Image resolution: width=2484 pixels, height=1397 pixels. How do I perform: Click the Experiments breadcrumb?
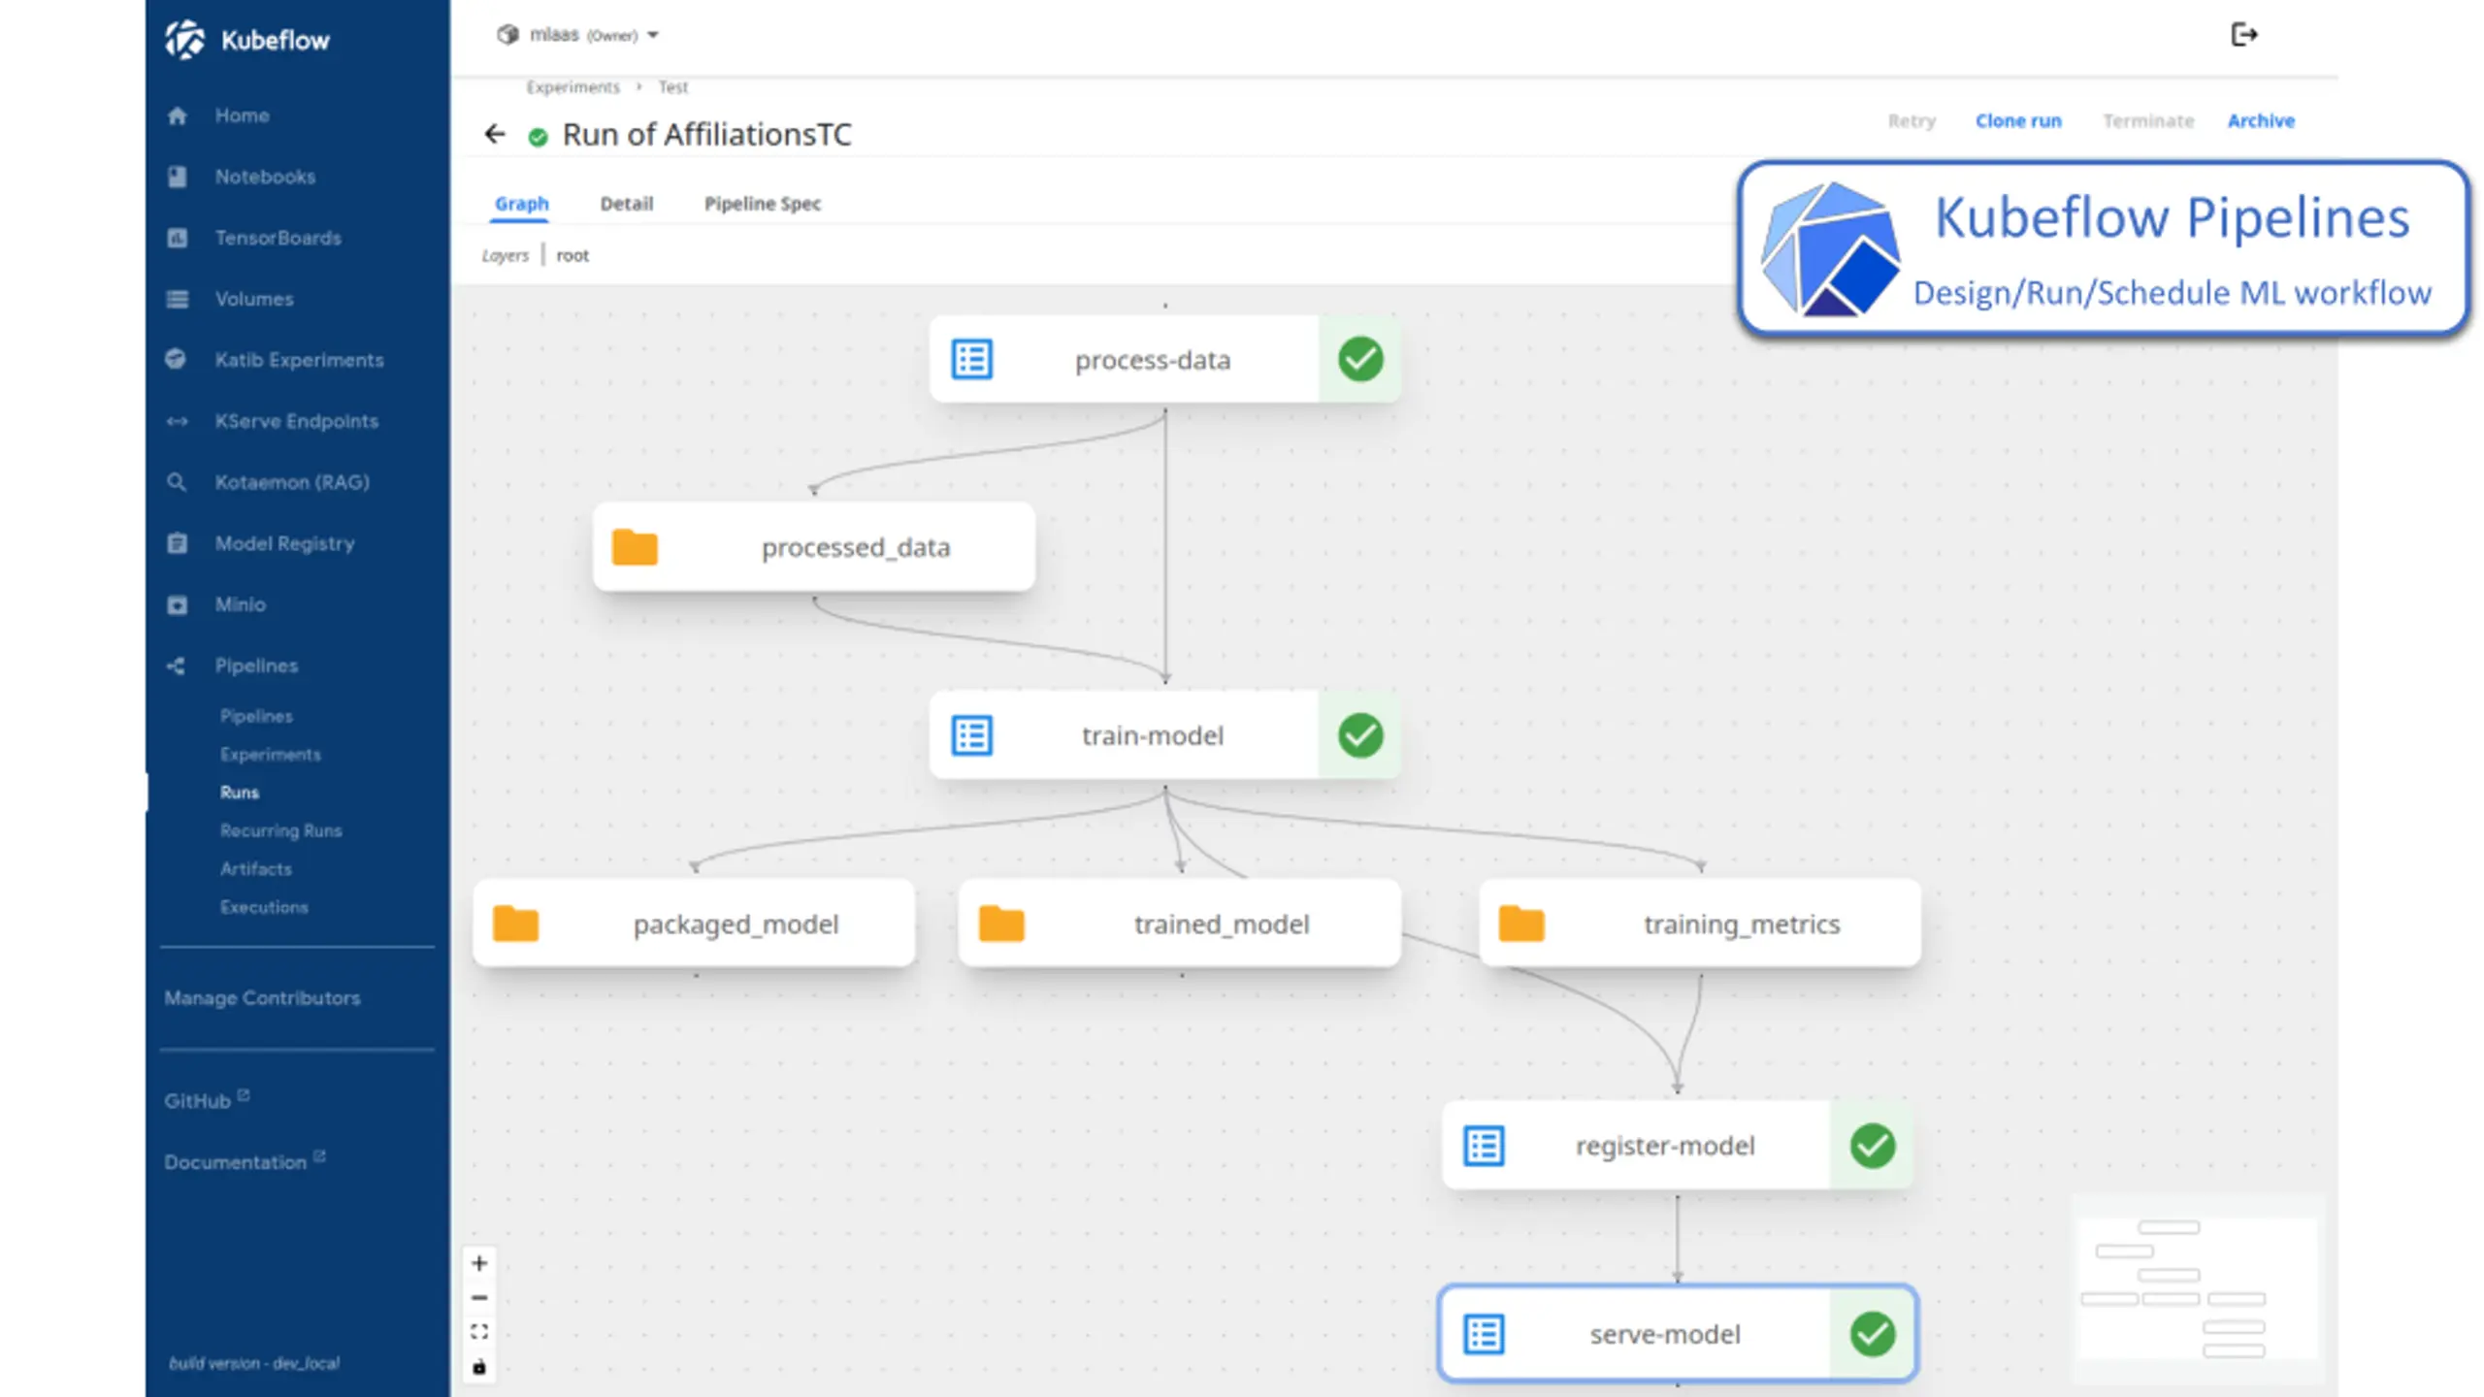coord(572,87)
